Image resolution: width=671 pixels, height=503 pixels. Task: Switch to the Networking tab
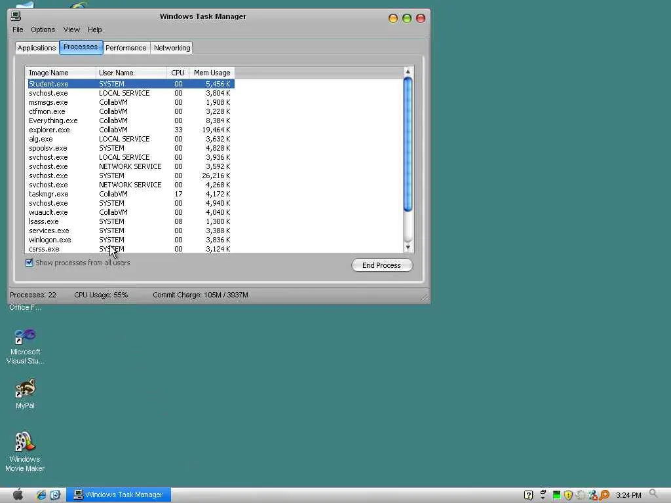coord(172,48)
